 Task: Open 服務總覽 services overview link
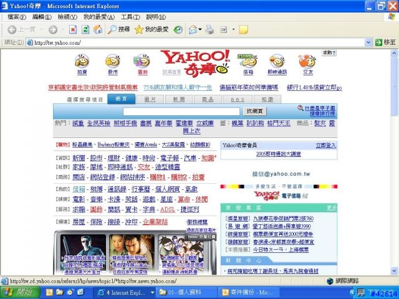click(197, 222)
